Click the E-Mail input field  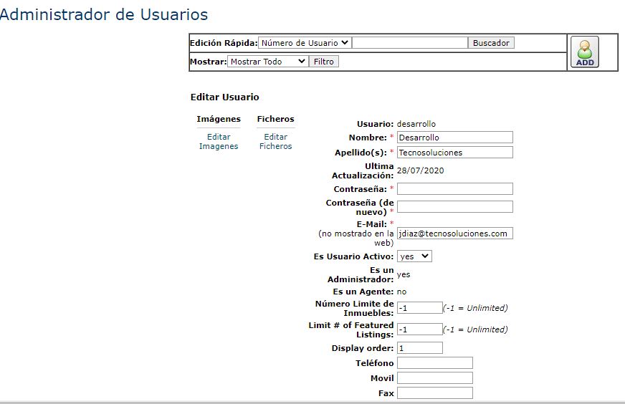(x=454, y=234)
